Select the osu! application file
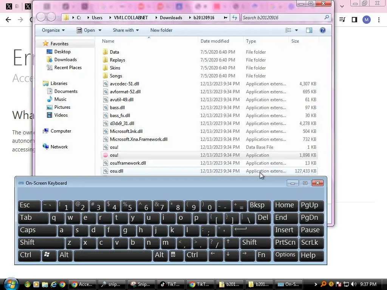This screenshot has width=387, height=290. (209, 155)
